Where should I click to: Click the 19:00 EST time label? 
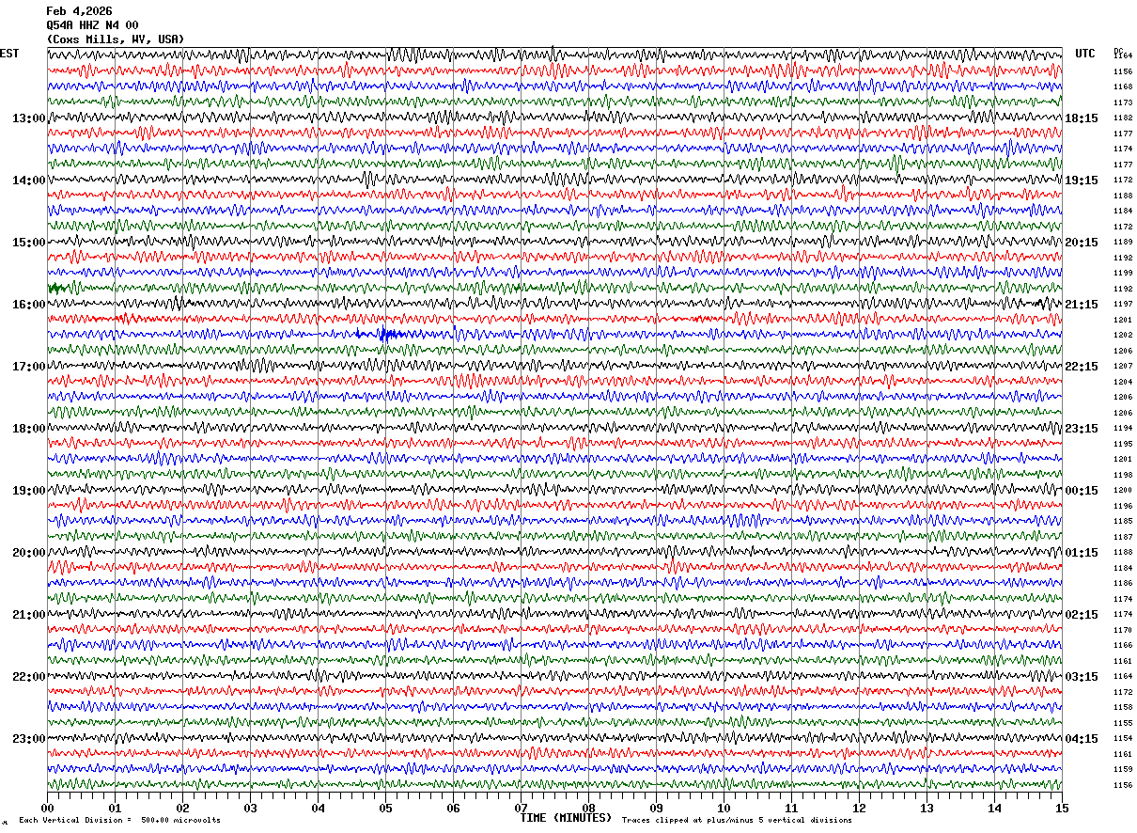[x=29, y=491]
